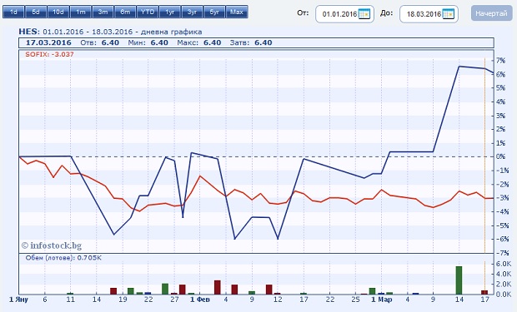This screenshot has width=517, height=312.
Task: Switch chart to 6m range
Action: tap(125, 12)
